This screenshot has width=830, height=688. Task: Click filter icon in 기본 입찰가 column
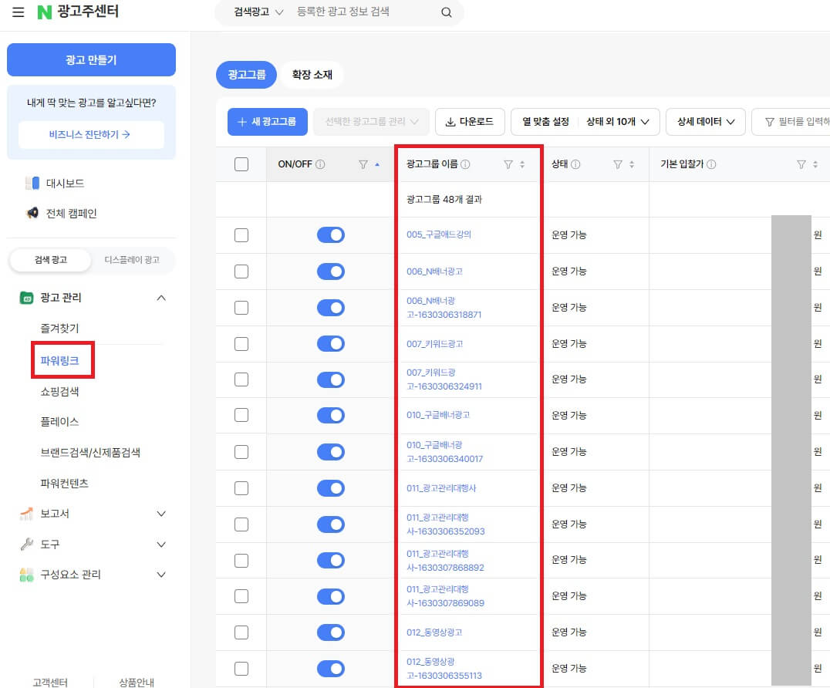tap(801, 164)
